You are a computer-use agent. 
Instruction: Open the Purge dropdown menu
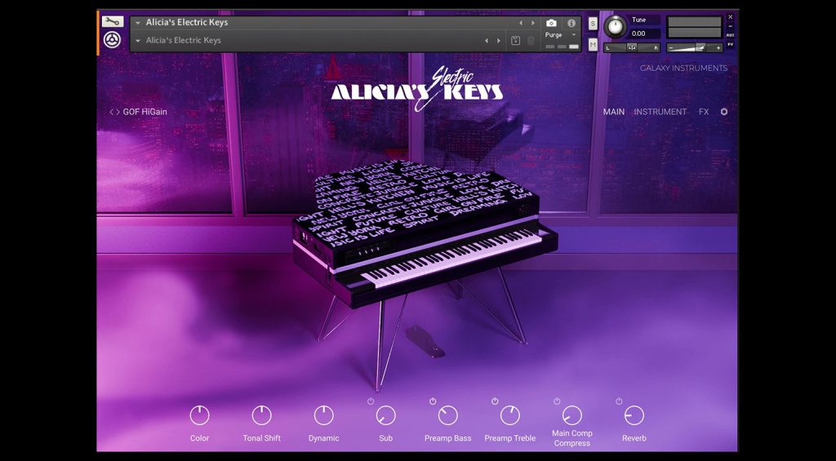pos(561,35)
